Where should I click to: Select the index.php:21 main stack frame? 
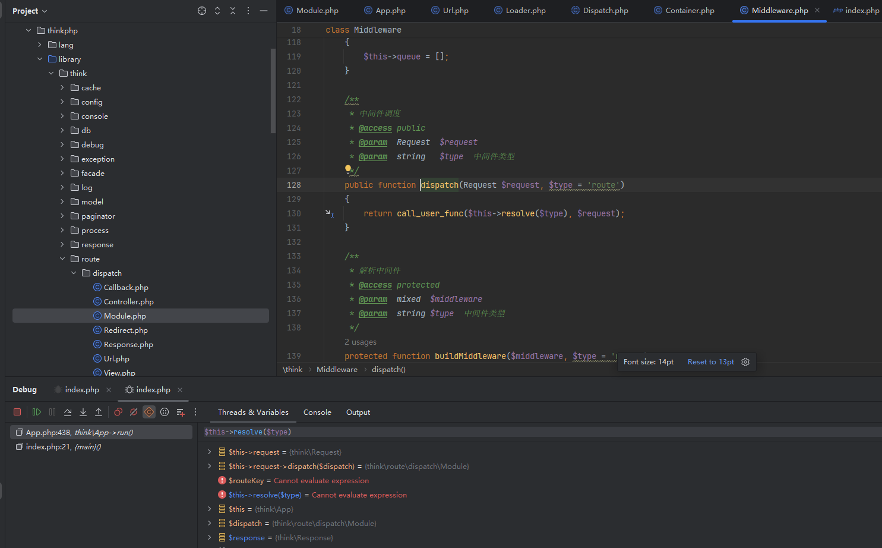(63, 447)
